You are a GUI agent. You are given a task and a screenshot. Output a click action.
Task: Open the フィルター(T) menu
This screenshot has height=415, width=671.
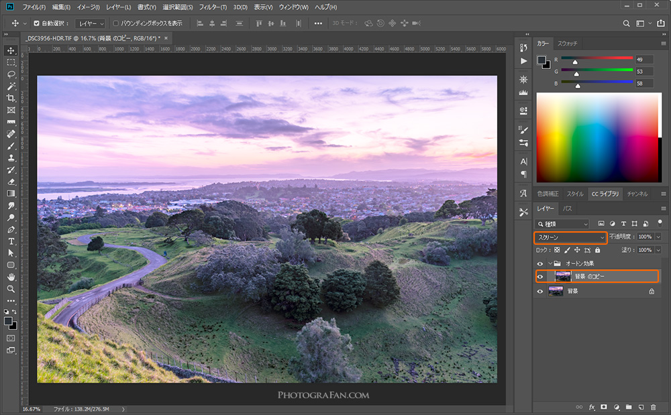coord(213,7)
